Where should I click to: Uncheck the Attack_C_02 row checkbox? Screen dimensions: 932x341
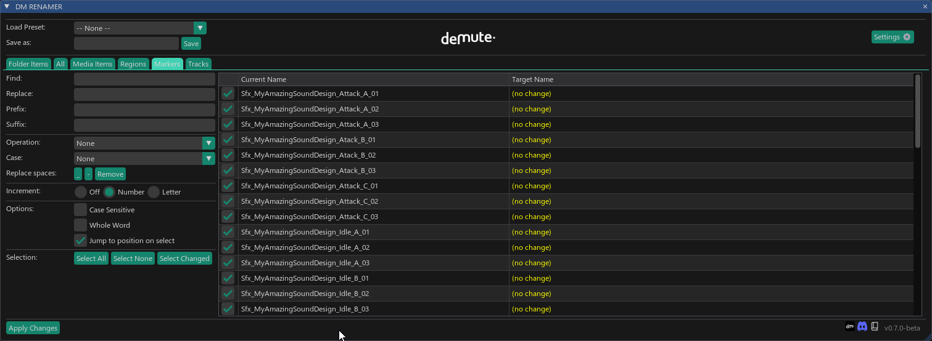click(x=228, y=201)
